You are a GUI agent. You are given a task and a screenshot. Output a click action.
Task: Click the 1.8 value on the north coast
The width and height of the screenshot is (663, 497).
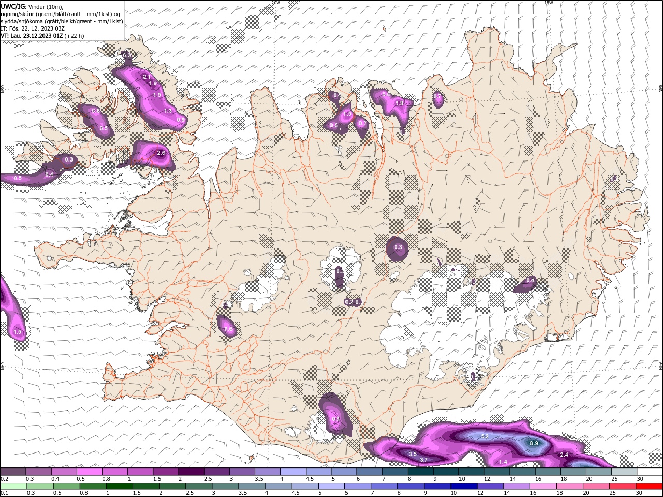click(399, 103)
